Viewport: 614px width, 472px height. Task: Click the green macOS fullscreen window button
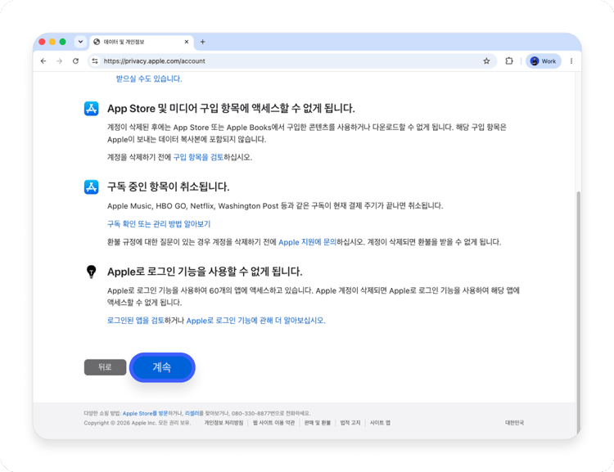click(63, 42)
